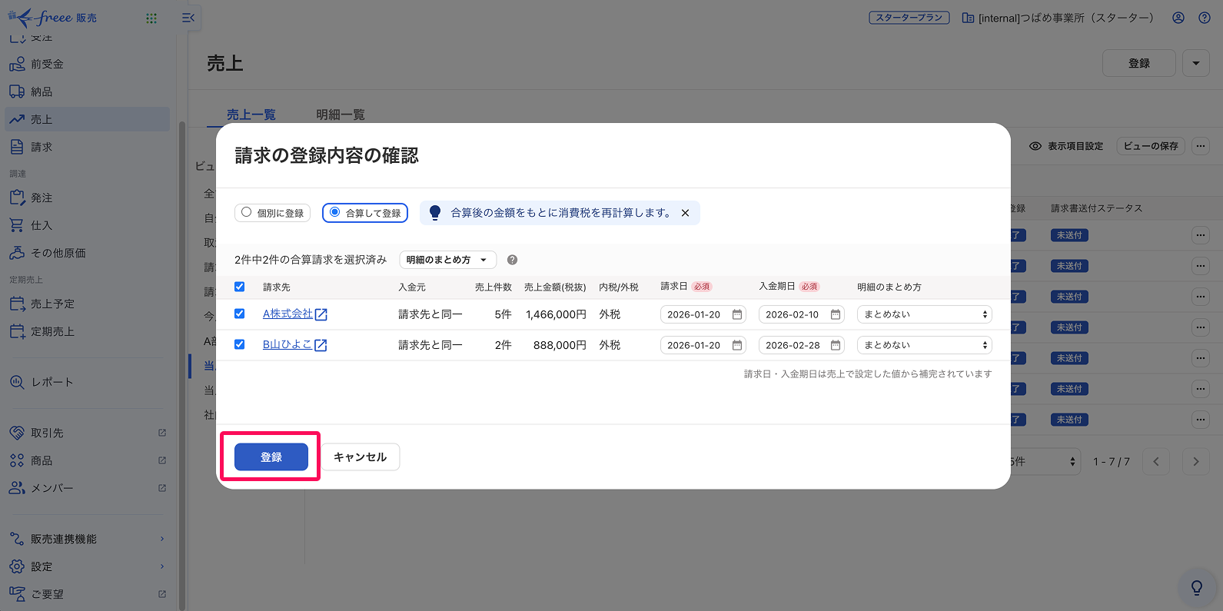Click external link icon next to 取引先
Image resolution: width=1223 pixels, height=611 pixels.
[x=162, y=433]
